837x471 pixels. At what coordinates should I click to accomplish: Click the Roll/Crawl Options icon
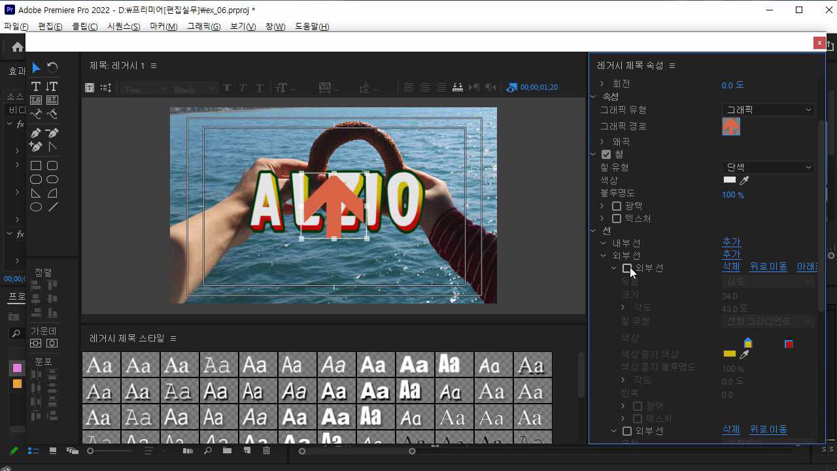(106, 88)
